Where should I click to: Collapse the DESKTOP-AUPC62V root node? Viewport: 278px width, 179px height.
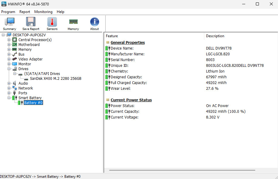[3, 35]
